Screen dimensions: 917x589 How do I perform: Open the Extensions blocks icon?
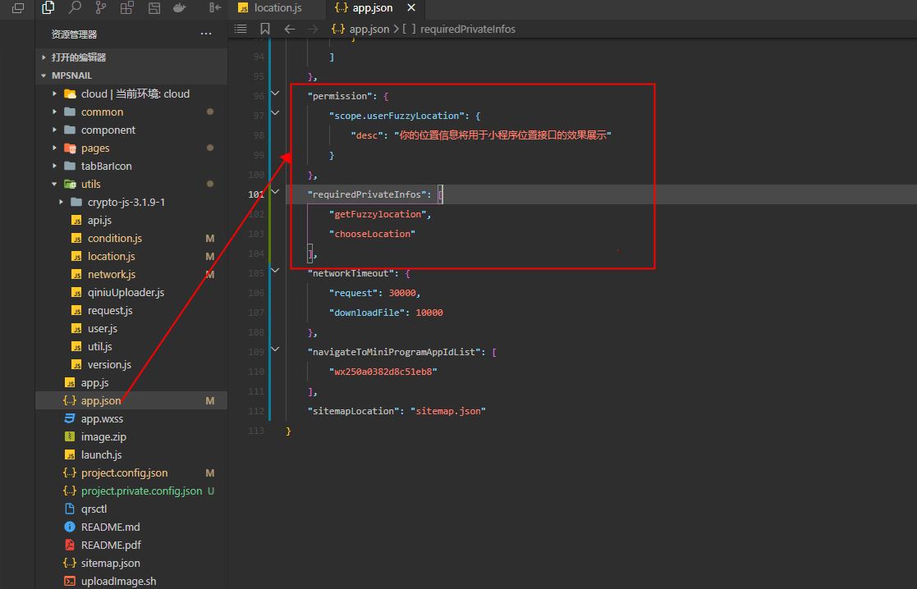tap(127, 7)
